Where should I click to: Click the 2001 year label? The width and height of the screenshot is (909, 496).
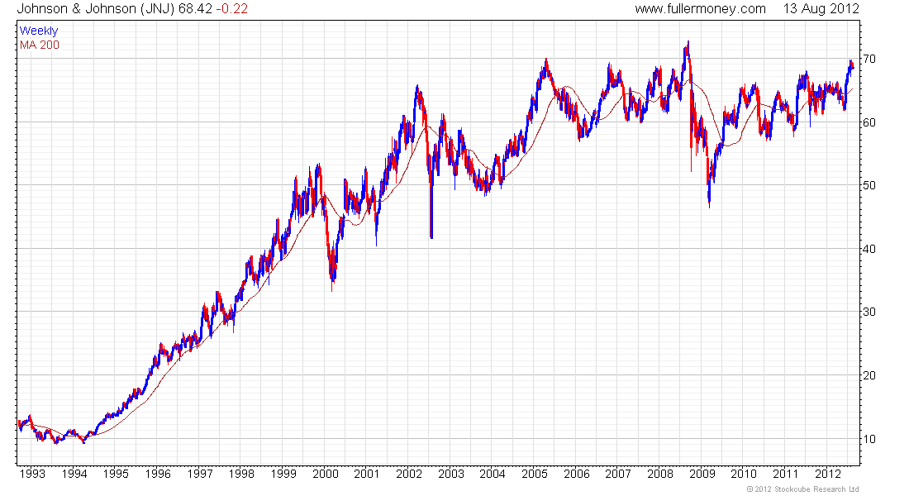click(366, 474)
